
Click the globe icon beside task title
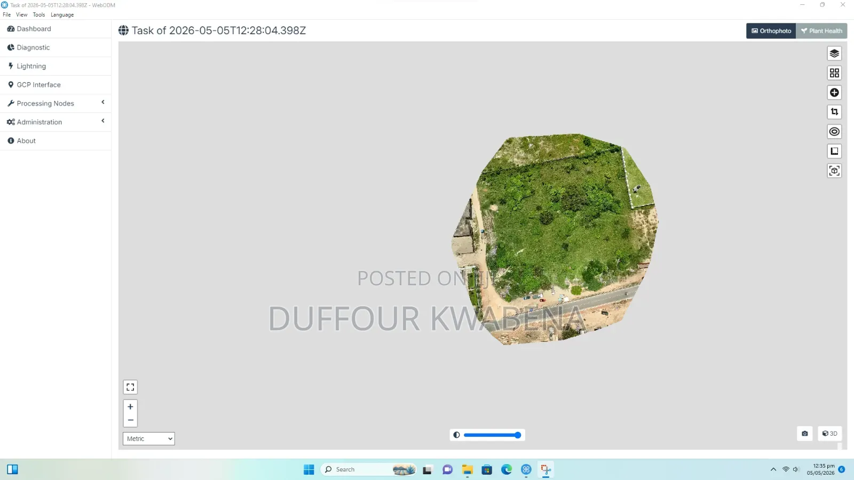click(x=123, y=30)
